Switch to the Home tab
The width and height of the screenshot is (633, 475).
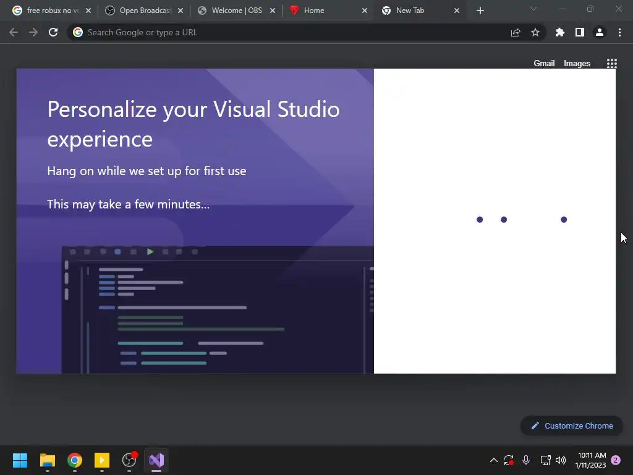[328, 11]
